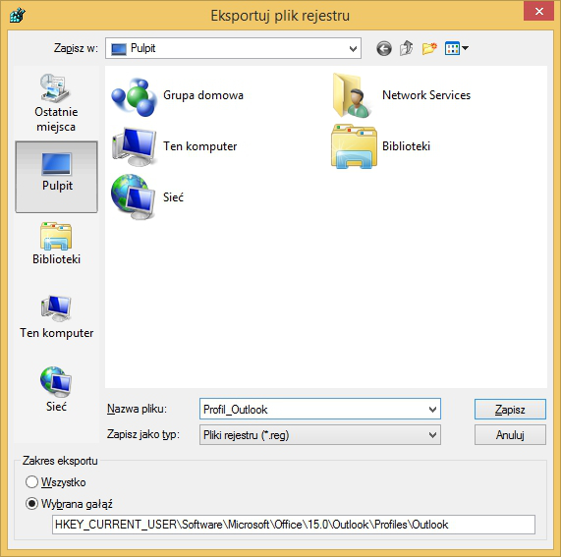Open the Network Services folder
This screenshot has width=561, height=557.
[401, 95]
